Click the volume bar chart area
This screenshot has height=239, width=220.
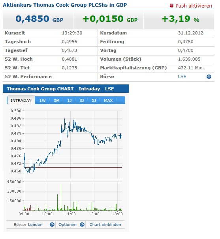coord(73,196)
